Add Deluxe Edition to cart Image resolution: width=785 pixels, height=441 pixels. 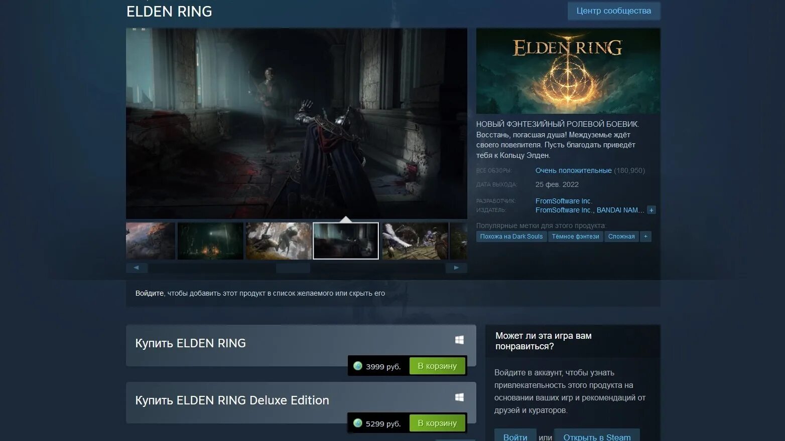[x=437, y=423]
